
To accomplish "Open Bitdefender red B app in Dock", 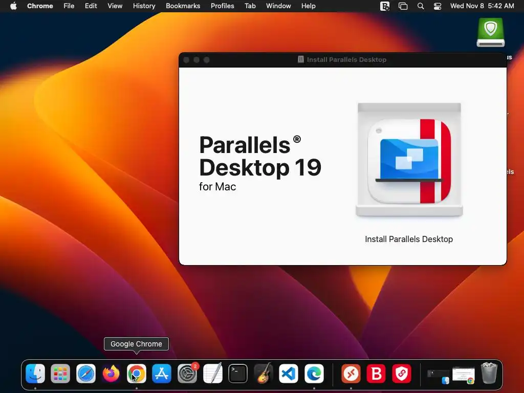I will click(x=376, y=373).
